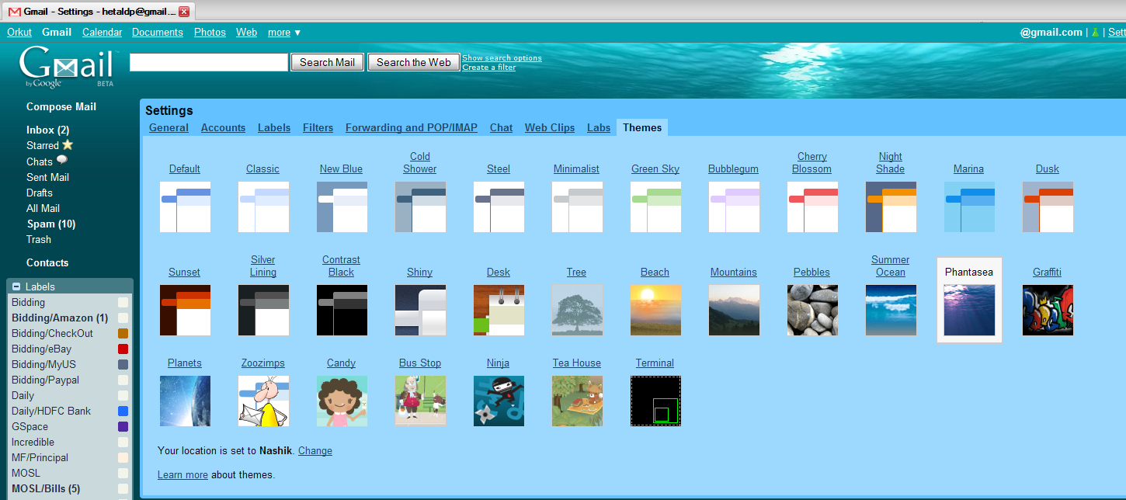This screenshot has width=1126, height=500.
Task: Select the Marina theme thumbnail
Action: pos(969,207)
